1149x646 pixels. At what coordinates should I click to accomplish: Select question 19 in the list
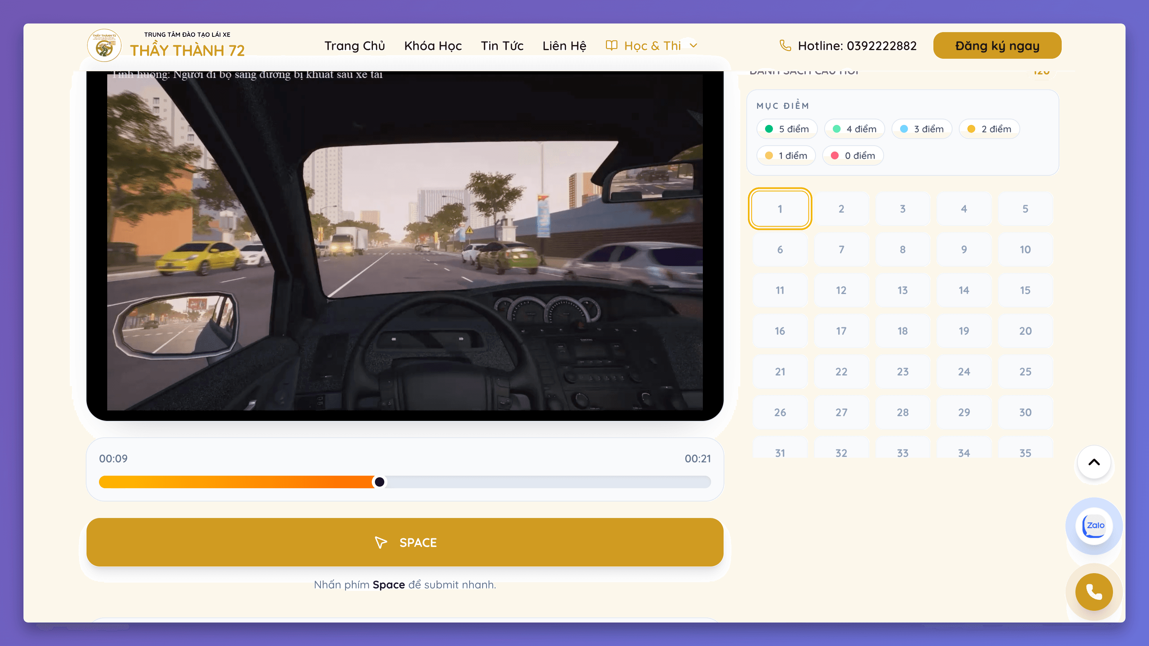coord(964,331)
